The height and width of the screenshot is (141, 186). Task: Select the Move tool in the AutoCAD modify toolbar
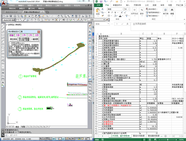(90, 41)
